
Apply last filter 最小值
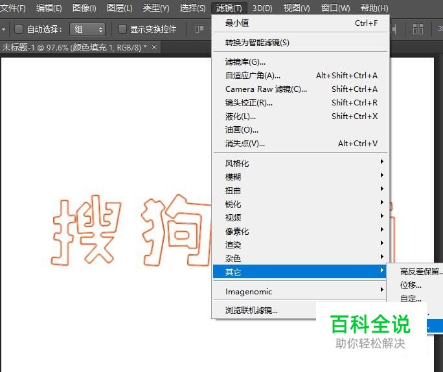(301, 23)
